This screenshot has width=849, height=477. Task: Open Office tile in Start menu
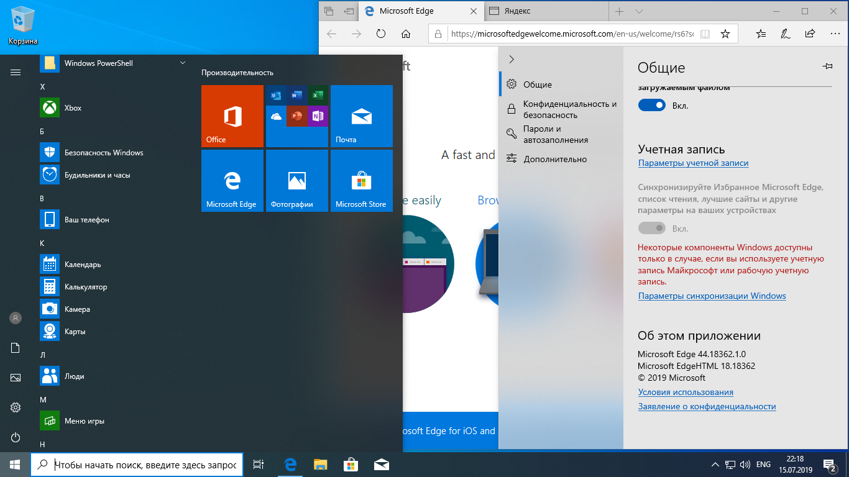click(232, 116)
